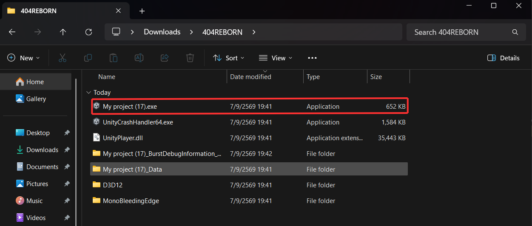The image size is (532, 226).
Task: Refresh the current folder view
Action: click(88, 32)
